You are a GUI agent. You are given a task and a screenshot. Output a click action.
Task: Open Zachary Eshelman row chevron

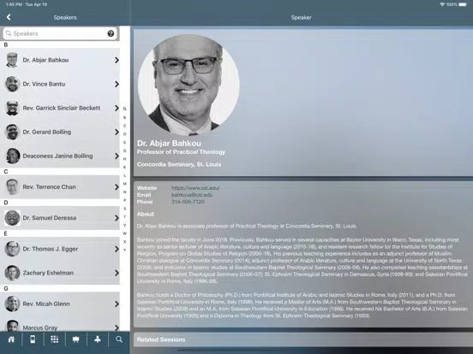point(117,273)
